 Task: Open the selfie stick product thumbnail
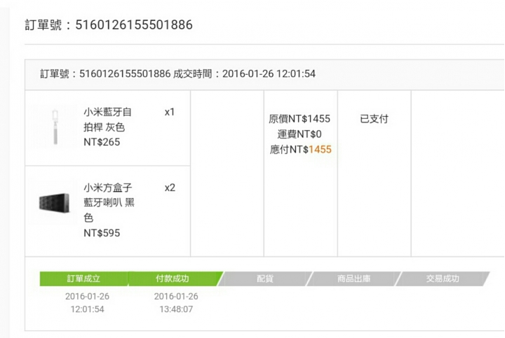point(55,127)
